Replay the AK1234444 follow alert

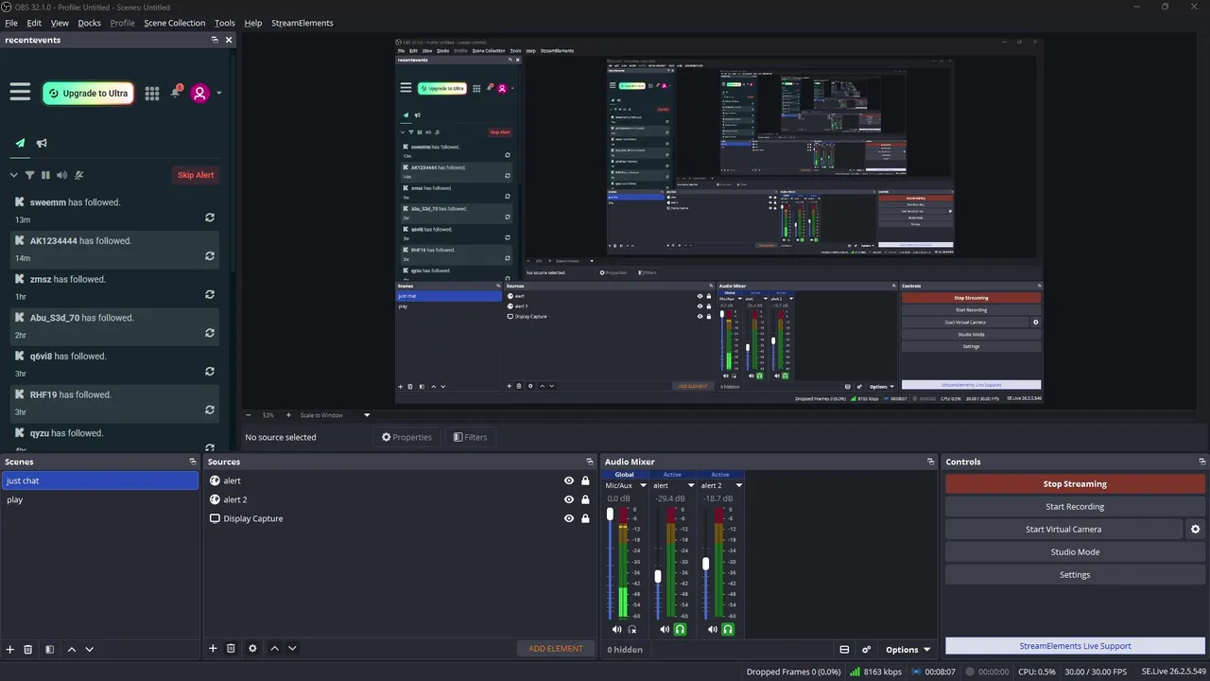[x=210, y=256]
